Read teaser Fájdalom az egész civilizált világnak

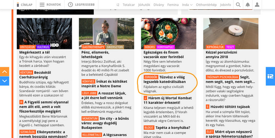164,89
